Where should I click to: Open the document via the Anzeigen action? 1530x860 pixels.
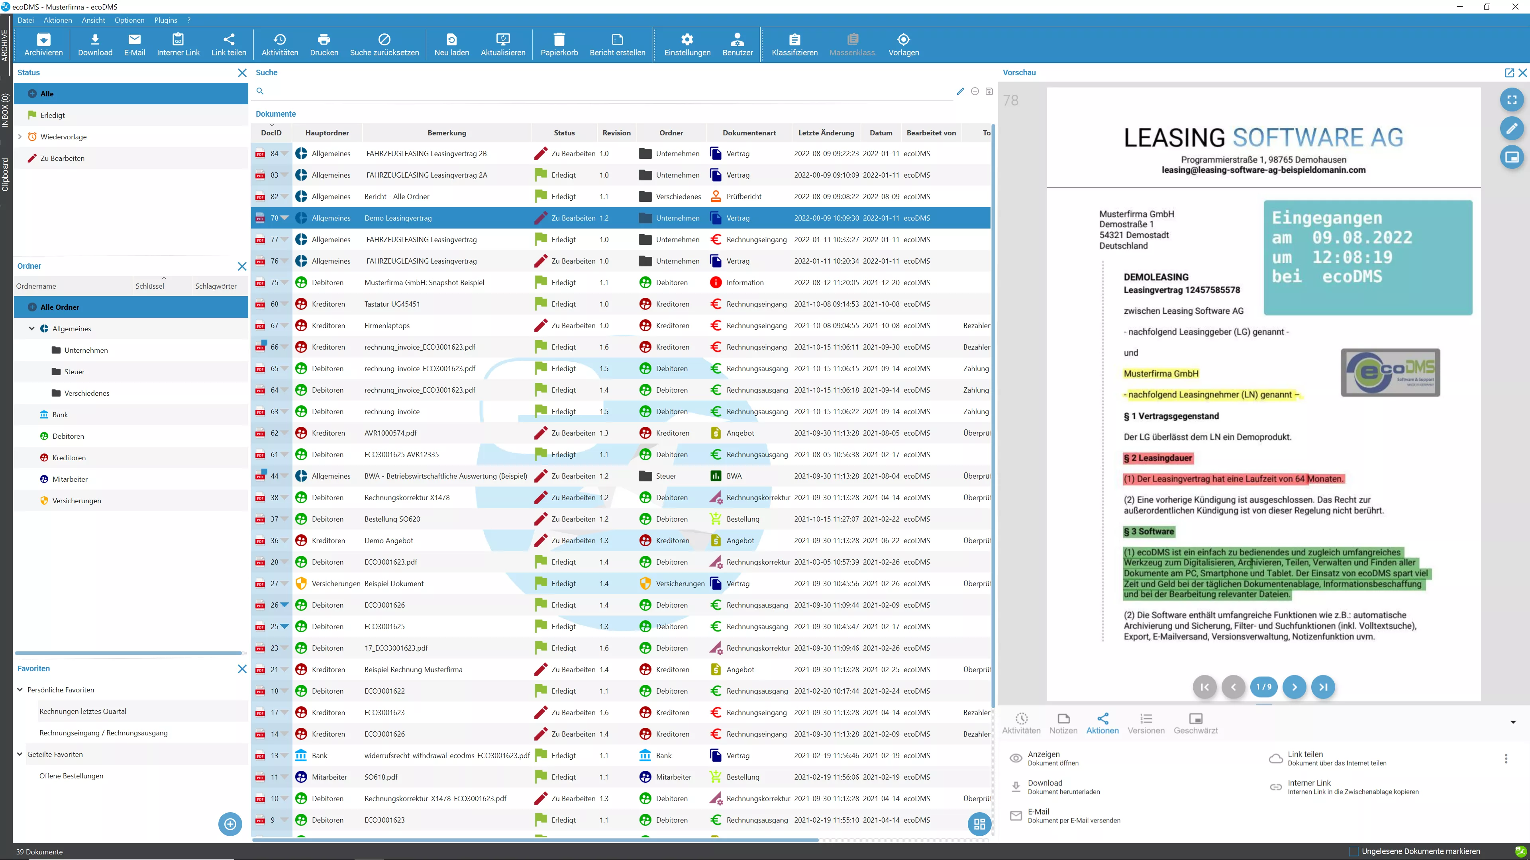click(x=1044, y=758)
